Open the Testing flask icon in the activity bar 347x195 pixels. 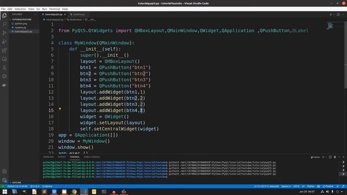click(x=4, y=68)
